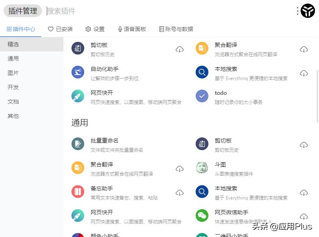Download the featured 剪切板 plugin
The width and height of the screenshot is (319, 237).
click(180, 49)
